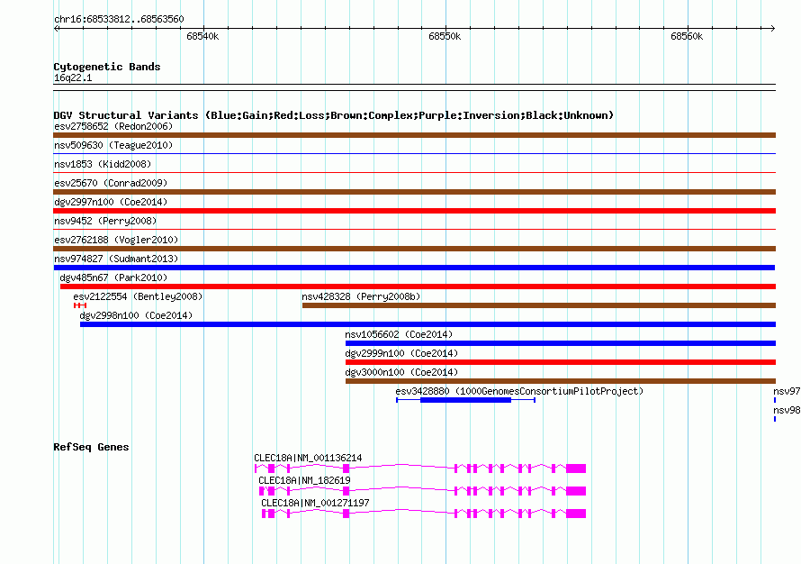The height and width of the screenshot is (564, 801).
Task: Click the chr16:68533812..68563560 region label
Action: [x=119, y=20]
